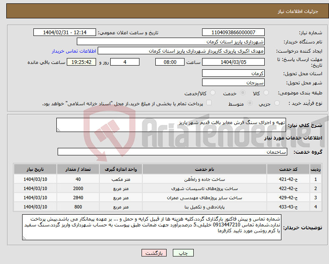The height and width of the screenshot is (264, 329).
Task: Click the ردیف column header
Action: [316, 169]
